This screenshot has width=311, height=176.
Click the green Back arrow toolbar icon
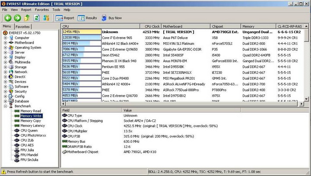click(8, 18)
